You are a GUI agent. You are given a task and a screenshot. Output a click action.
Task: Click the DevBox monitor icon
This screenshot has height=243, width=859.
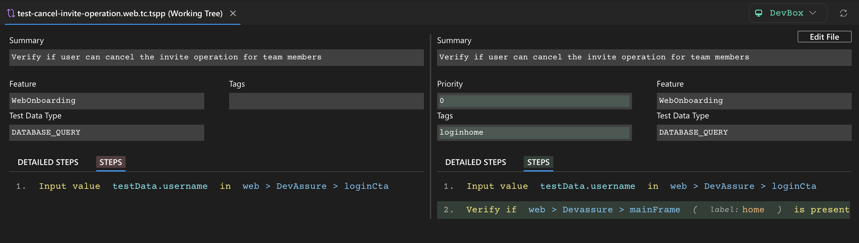759,13
